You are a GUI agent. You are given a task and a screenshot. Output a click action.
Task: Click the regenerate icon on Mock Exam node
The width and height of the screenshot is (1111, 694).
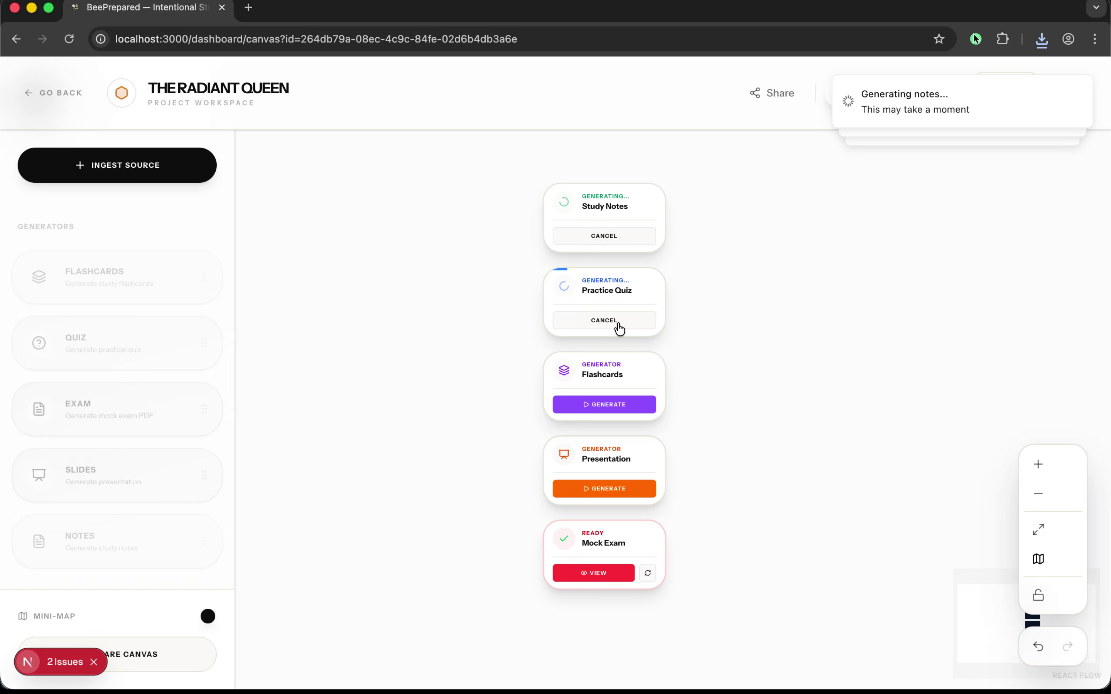(x=647, y=573)
